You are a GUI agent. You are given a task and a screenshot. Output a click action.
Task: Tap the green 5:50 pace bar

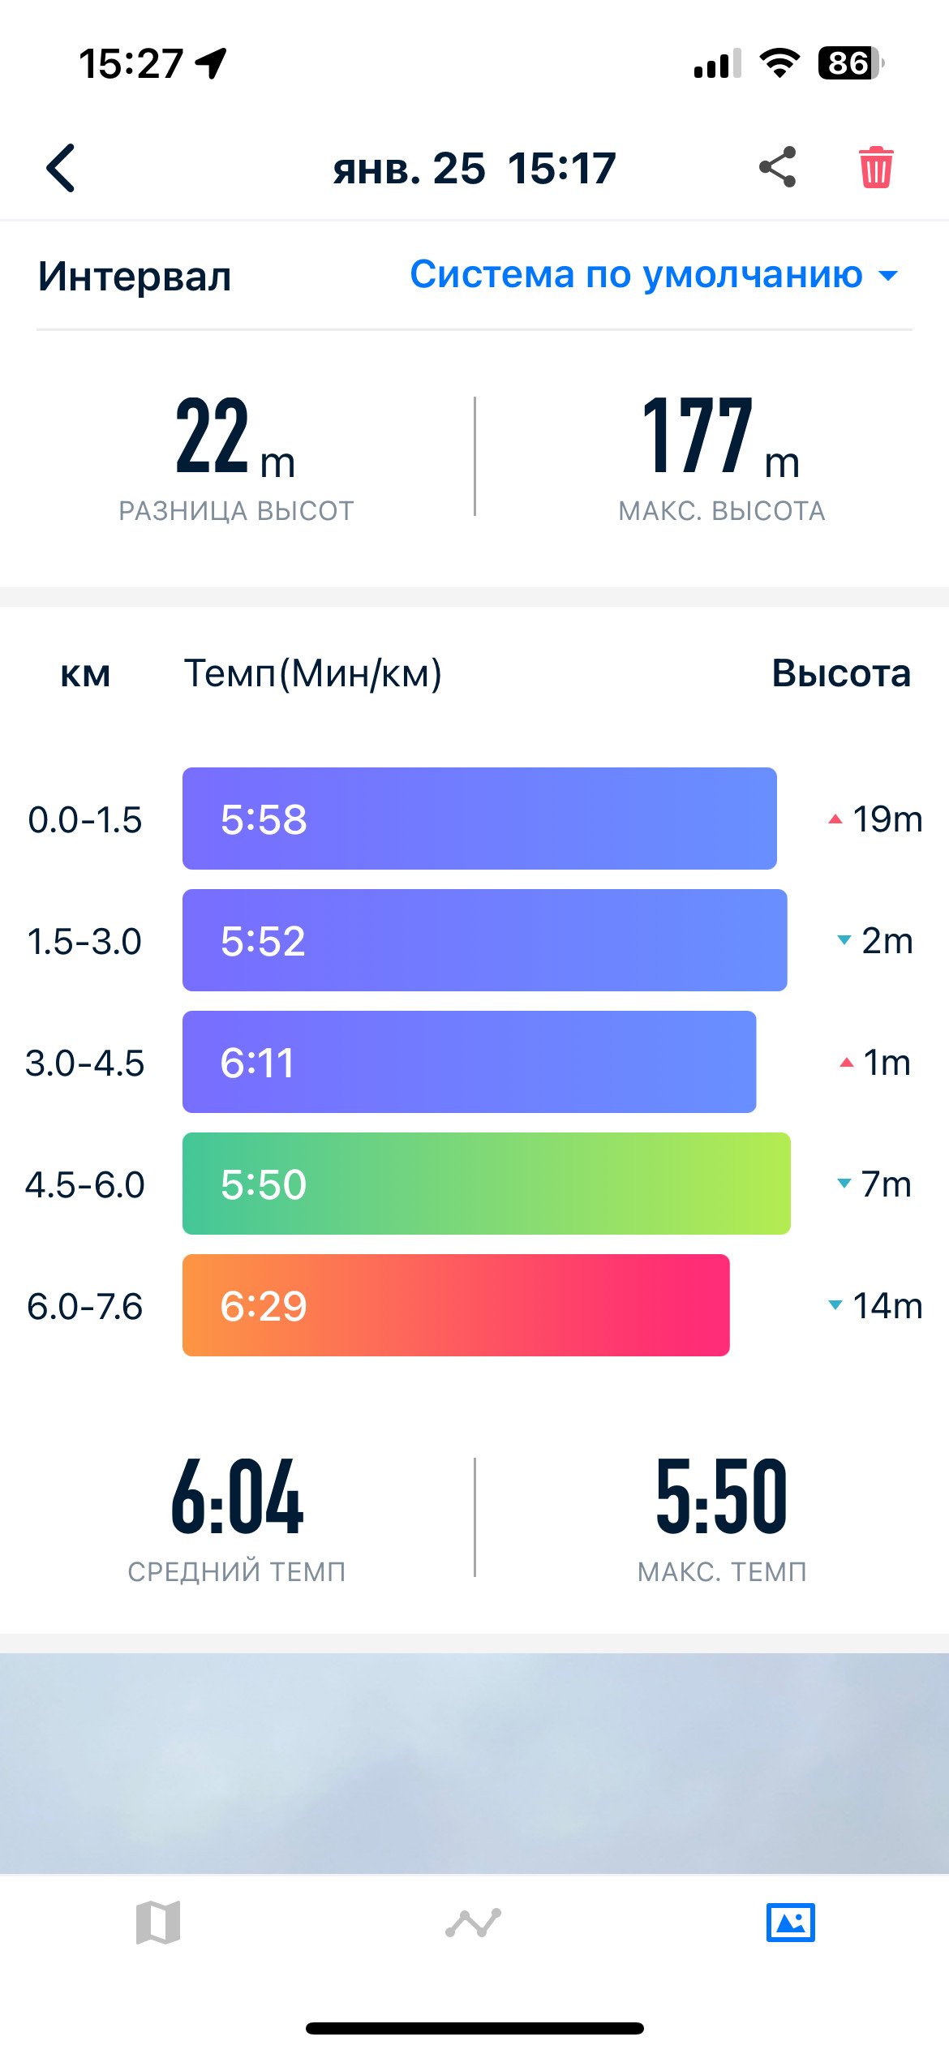tap(487, 1184)
